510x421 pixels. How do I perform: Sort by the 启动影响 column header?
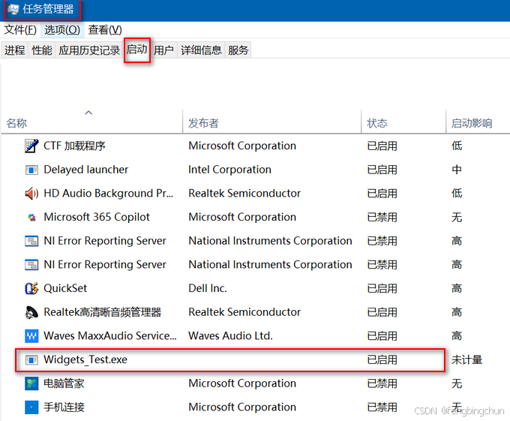[478, 121]
